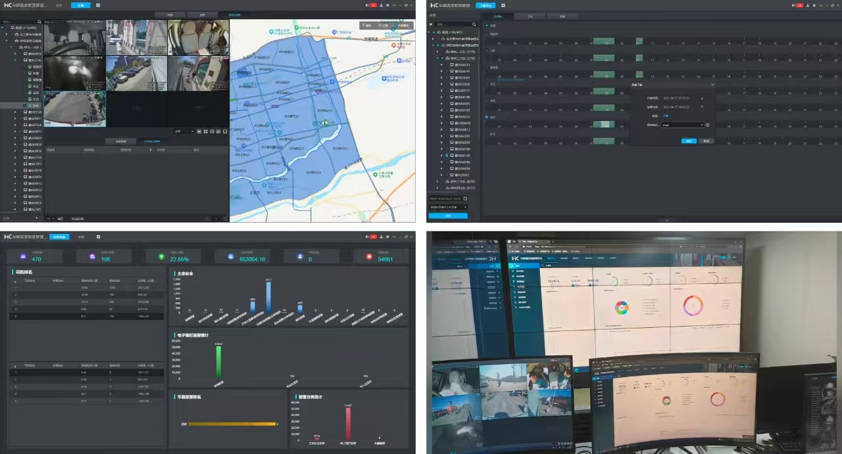Click the seventh camera video thumbnail
Image resolution: width=842 pixels, height=454 pixels.
pyautogui.click(x=75, y=108)
